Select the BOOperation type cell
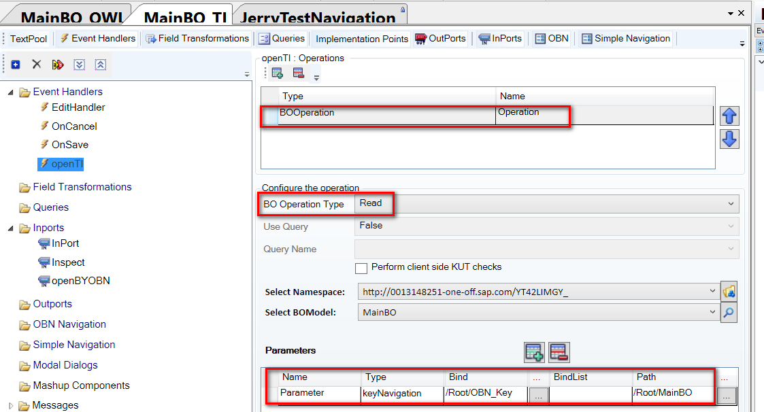Viewport: 764px width, 412px height. click(387, 115)
